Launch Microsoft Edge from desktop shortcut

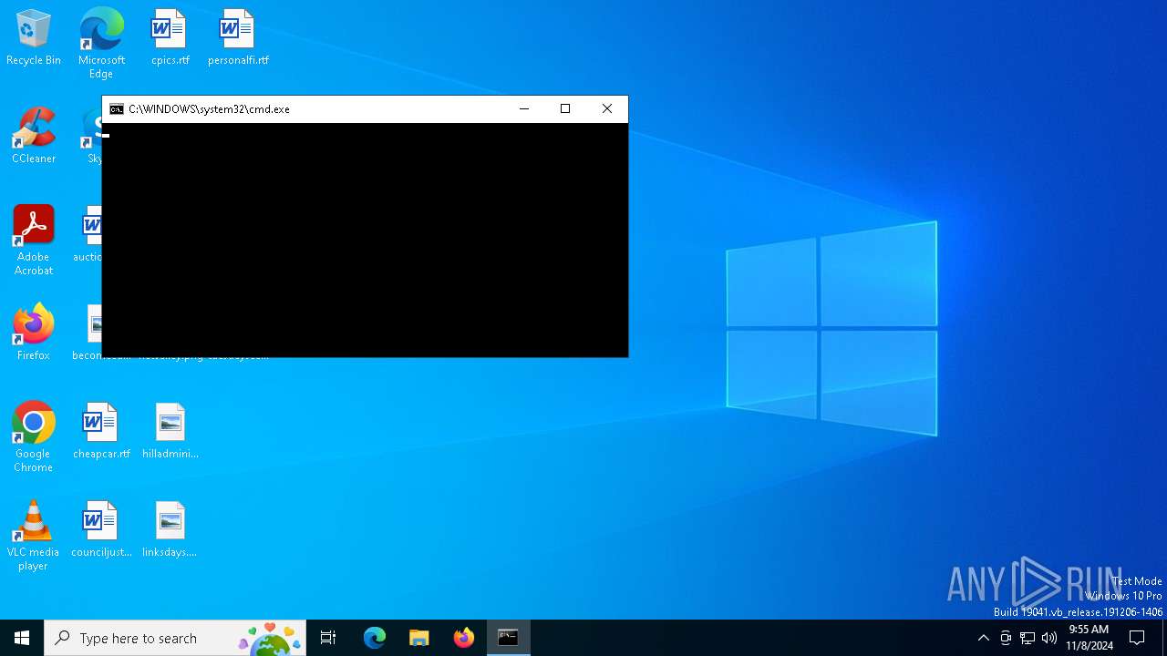[x=101, y=43]
